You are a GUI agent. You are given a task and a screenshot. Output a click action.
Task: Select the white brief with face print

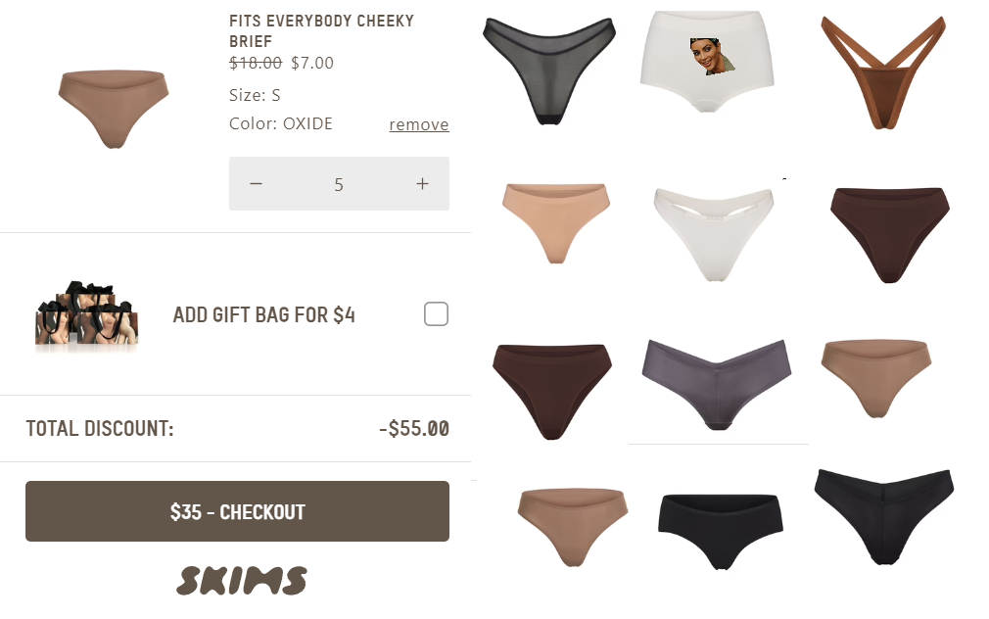tap(707, 61)
